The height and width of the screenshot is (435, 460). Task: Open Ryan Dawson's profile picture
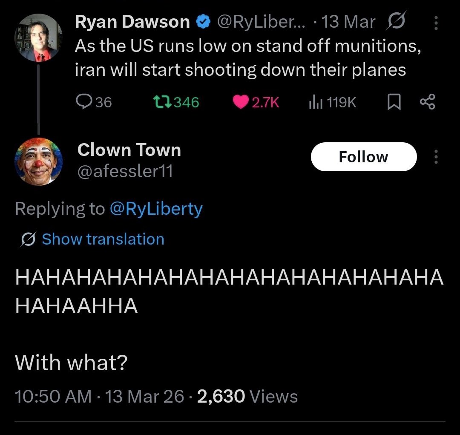[38, 37]
